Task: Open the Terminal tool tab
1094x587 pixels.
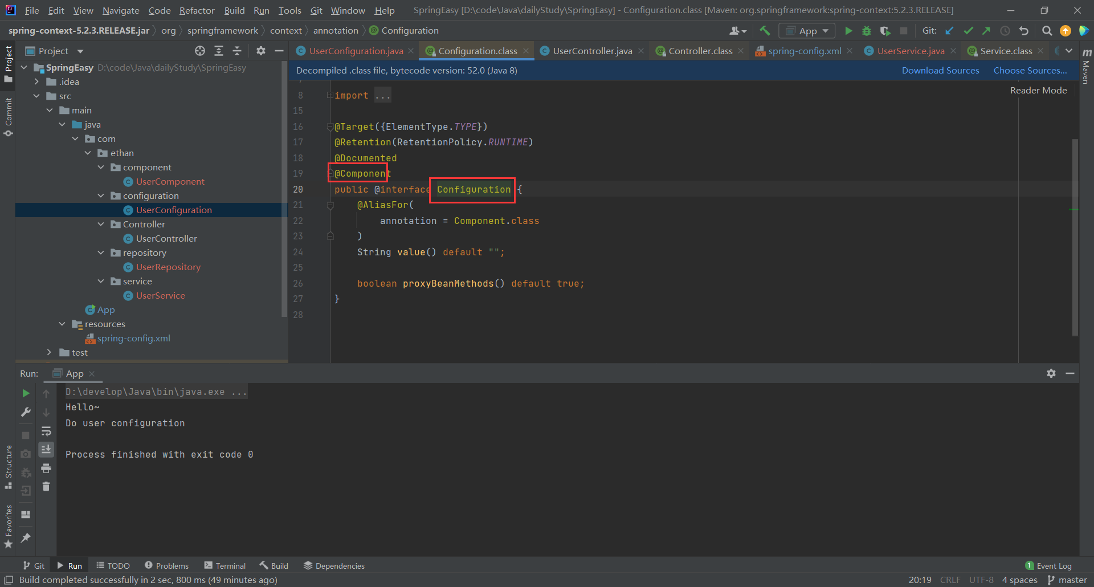Action: (224, 565)
